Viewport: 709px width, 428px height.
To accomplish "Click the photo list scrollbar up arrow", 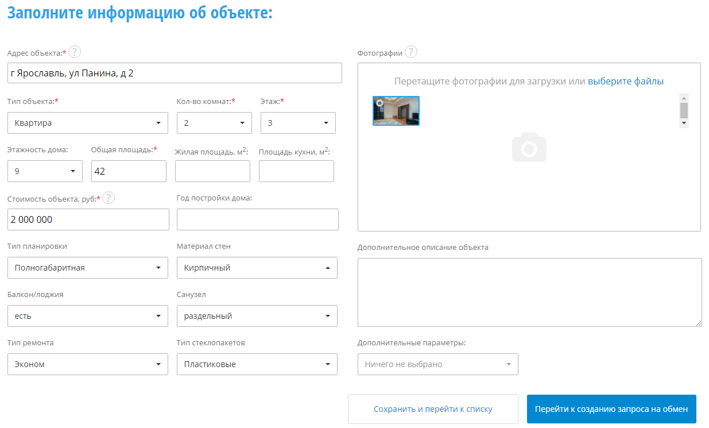I will click(684, 98).
